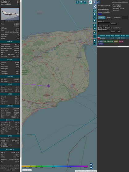Zoom in using the plus button
129x172 pixels.
(x=91, y=164)
